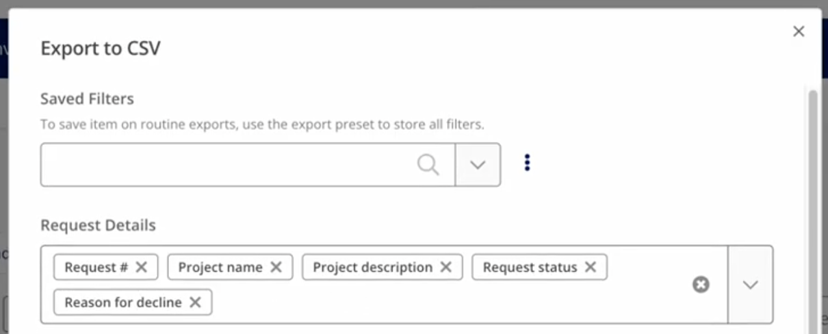Focus the Saved Filters search text box
Image resolution: width=828 pixels, height=334 pixels.
227,165
